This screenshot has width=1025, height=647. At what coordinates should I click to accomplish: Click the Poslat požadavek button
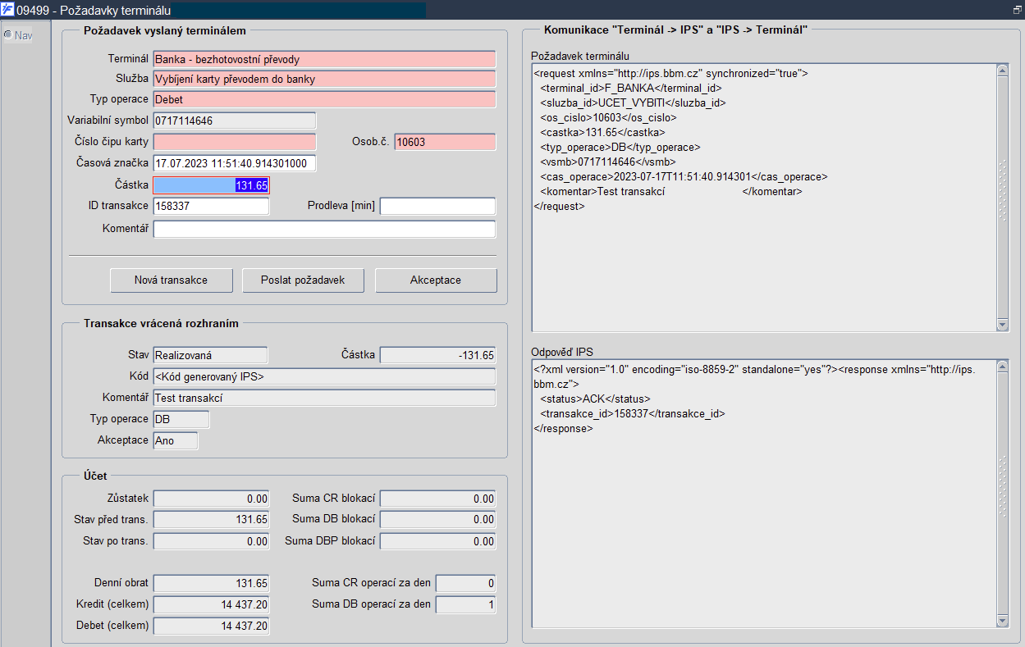(x=304, y=280)
